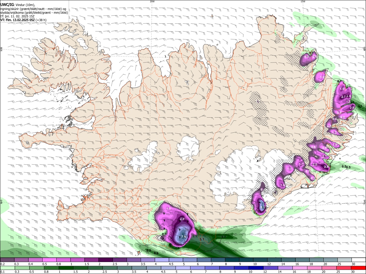
Task: Pick the bright red 30 rain legend swatch
Action: pyautogui.click(x=359, y=268)
